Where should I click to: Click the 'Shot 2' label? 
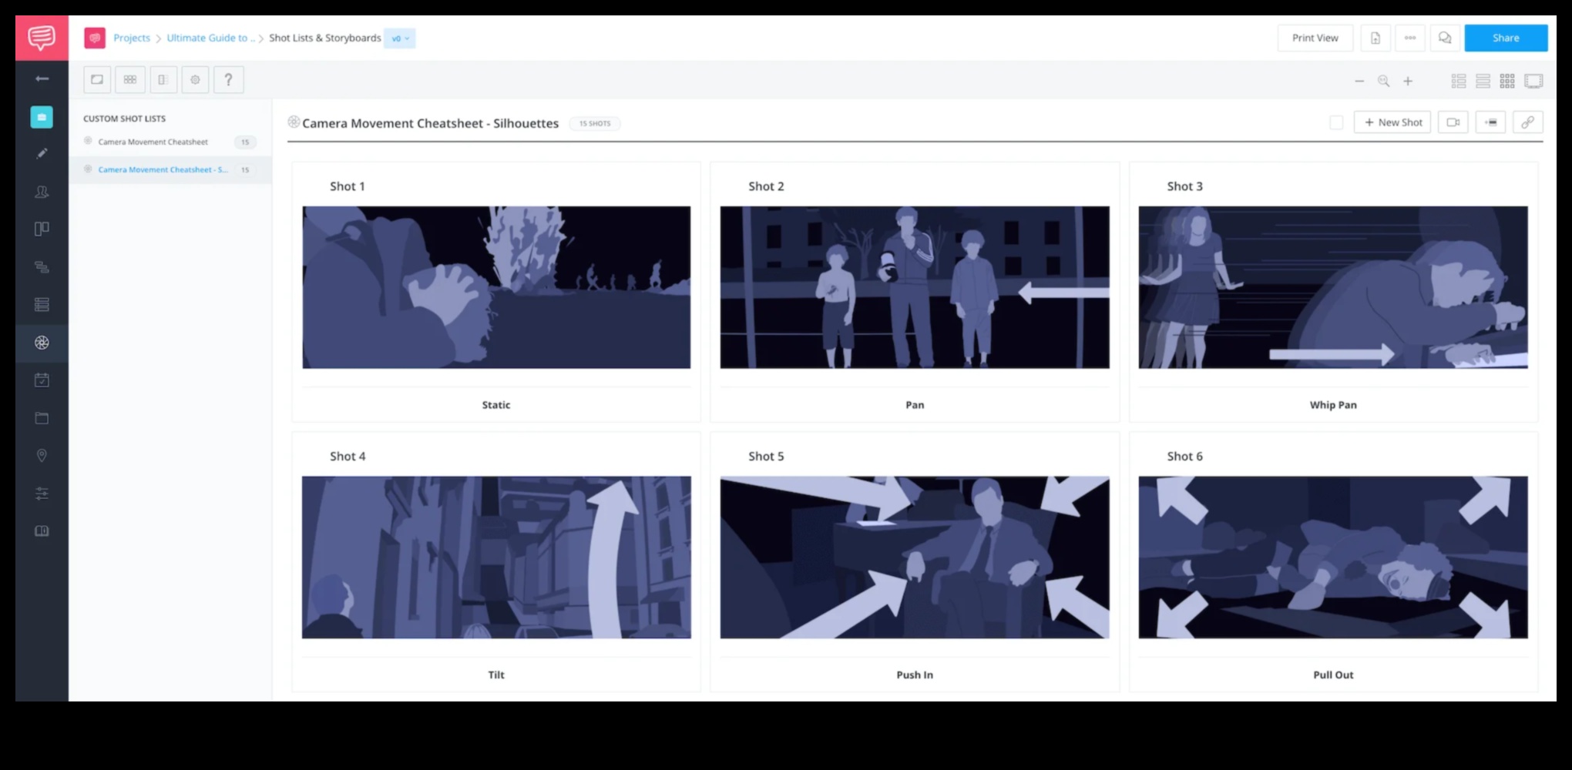(x=766, y=186)
